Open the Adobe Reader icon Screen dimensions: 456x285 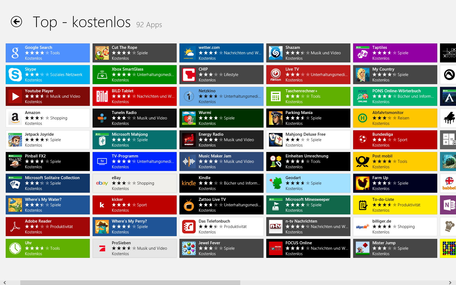pyautogui.click(x=15, y=227)
